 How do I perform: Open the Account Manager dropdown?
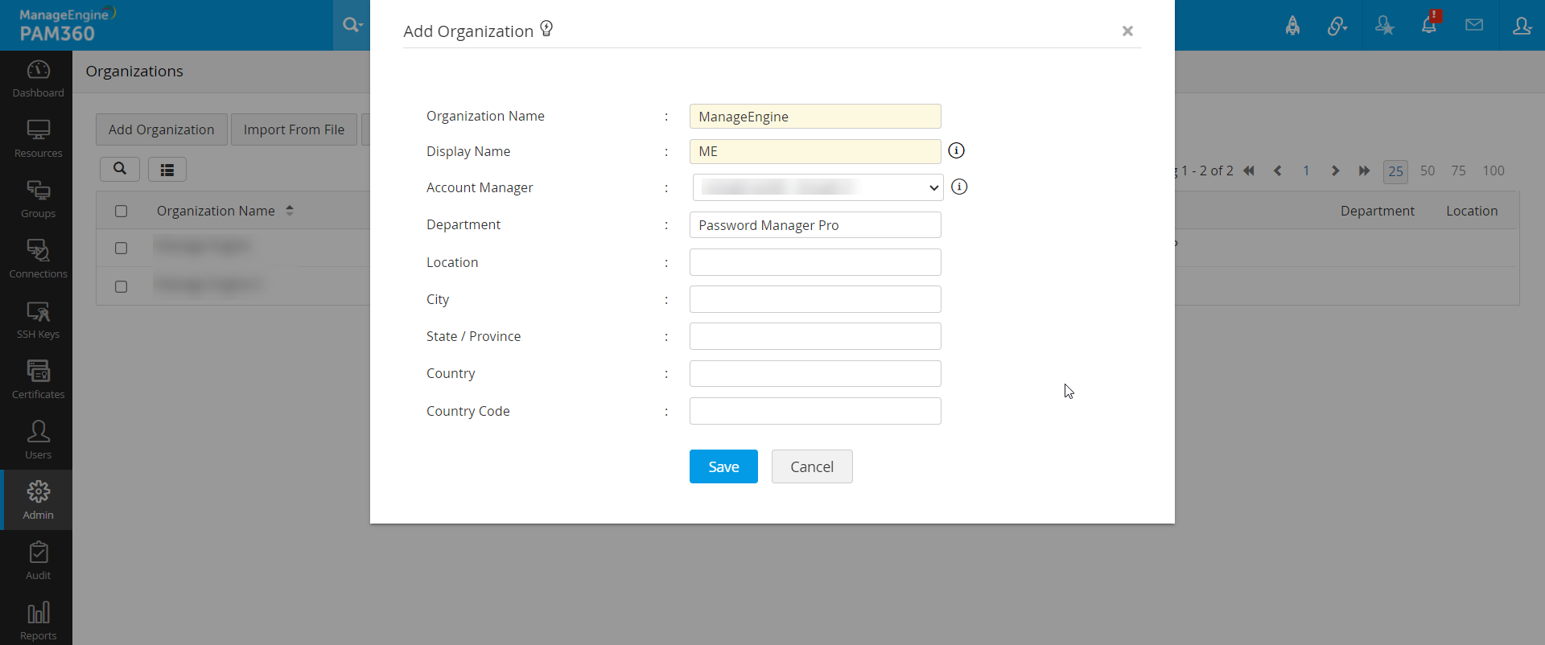(x=818, y=187)
